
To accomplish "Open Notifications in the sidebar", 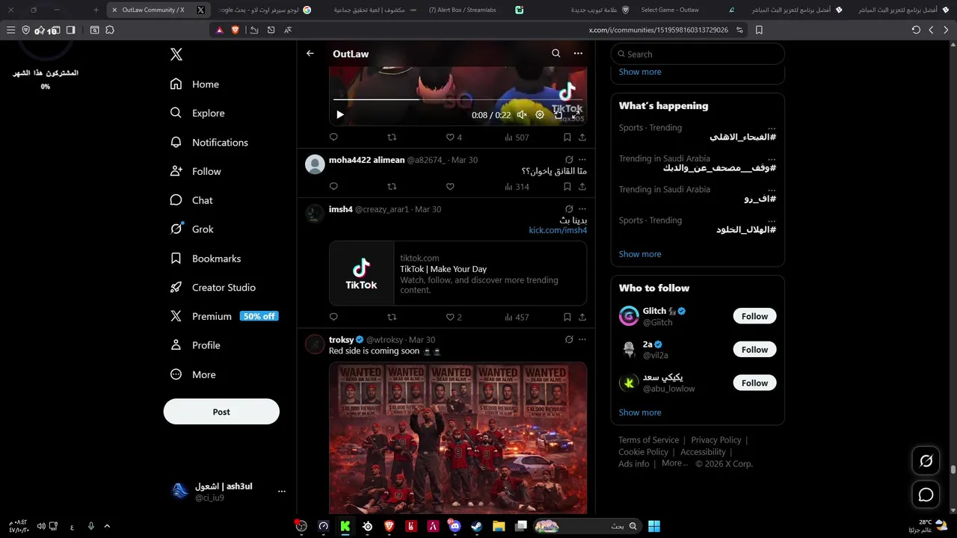I will (209, 142).
